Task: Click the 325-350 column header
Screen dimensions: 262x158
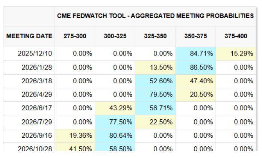Action: coord(155,36)
